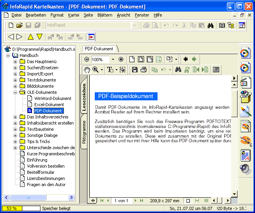Select single page layout in PDF status bar
The width and height of the screenshot is (255, 213).
[x=188, y=201]
